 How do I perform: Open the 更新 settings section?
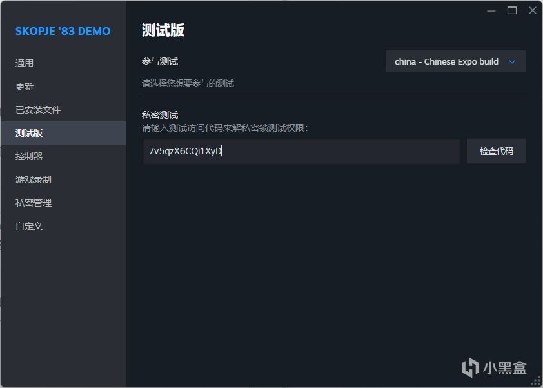click(63, 87)
